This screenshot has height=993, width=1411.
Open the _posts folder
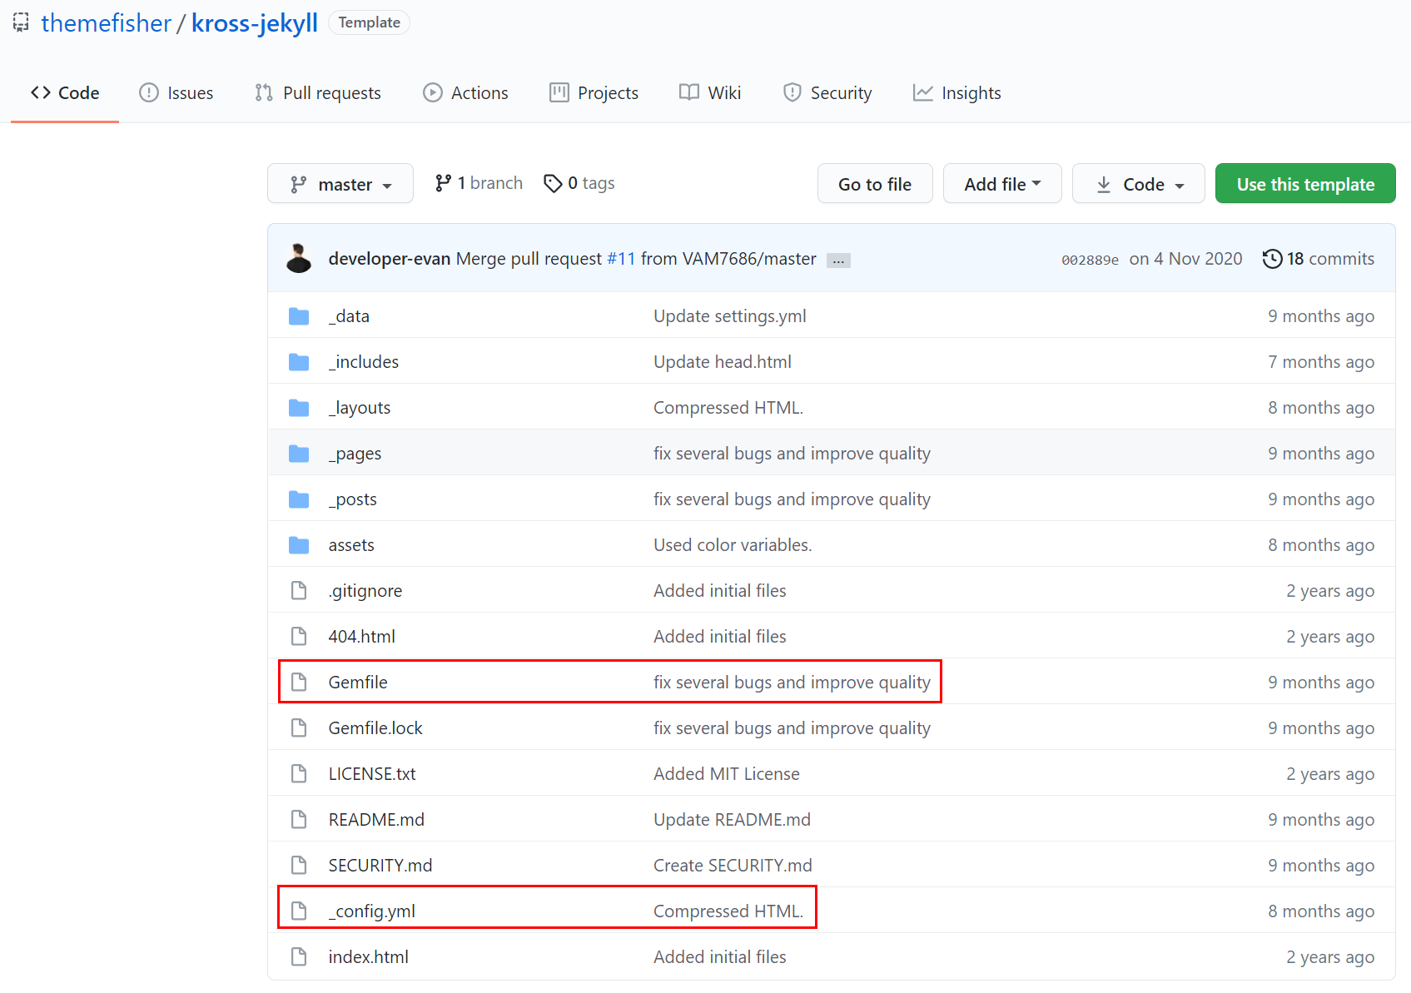click(x=353, y=499)
